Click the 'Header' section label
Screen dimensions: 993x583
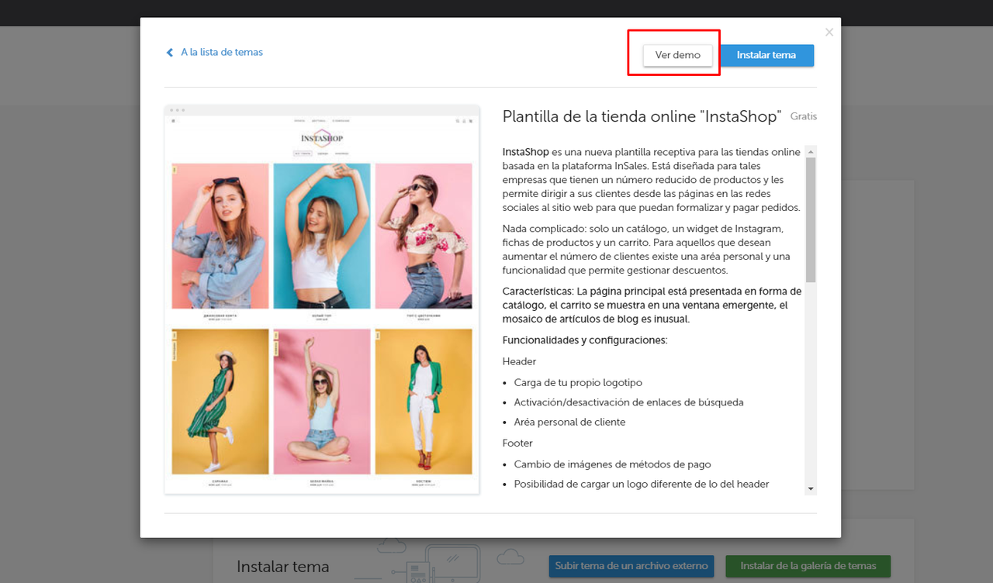click(x=519, y=361)
